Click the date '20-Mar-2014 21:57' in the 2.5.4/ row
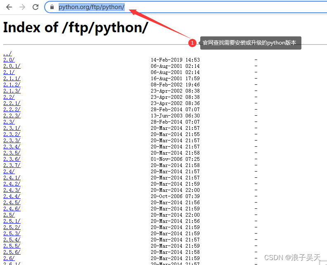This screenshot has width=327, height=265. 175,239
